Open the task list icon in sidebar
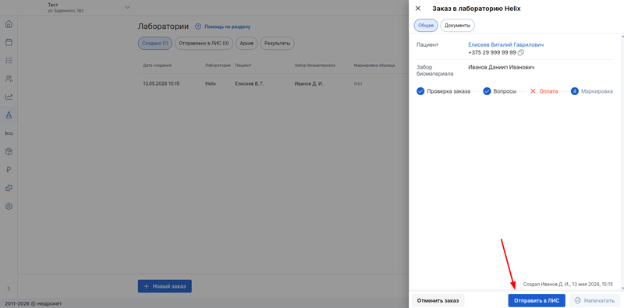The width and height of the screenshot is (624, 308). pos(9,61)
